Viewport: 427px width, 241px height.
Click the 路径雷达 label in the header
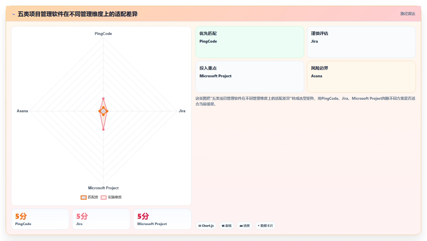tap(408, 14)
